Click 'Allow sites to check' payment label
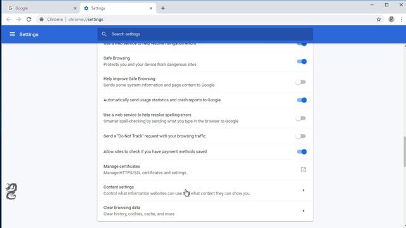Viewport: 406px width, 228px height. click(x=155, y=151)
